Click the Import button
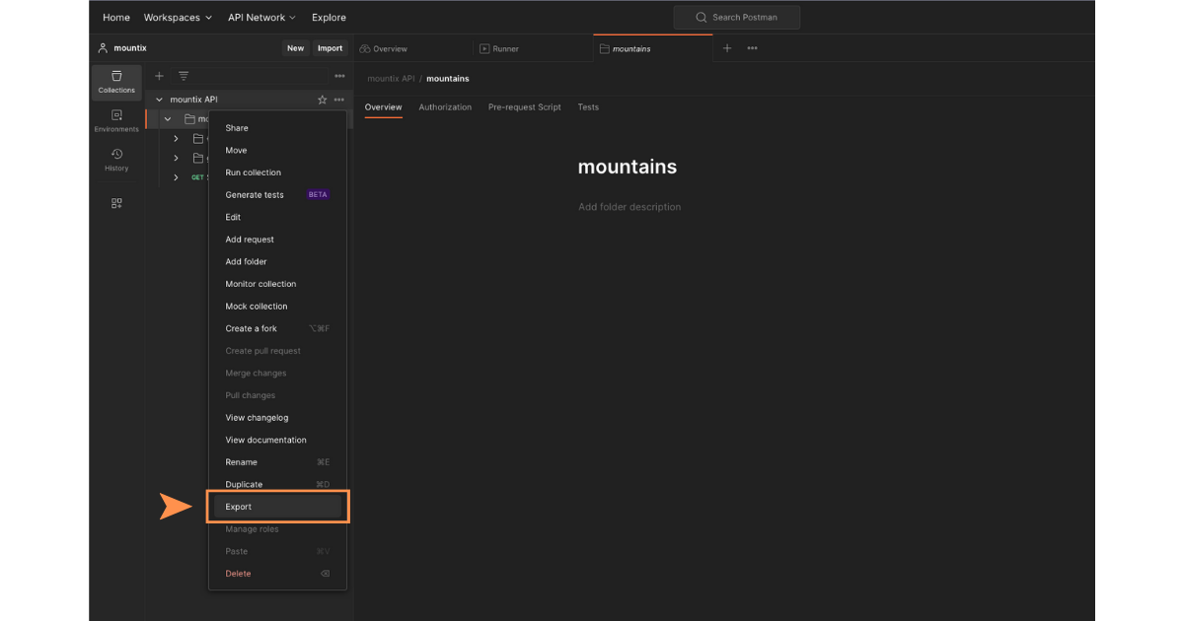The image size is (1184, 621). point(331,48)
